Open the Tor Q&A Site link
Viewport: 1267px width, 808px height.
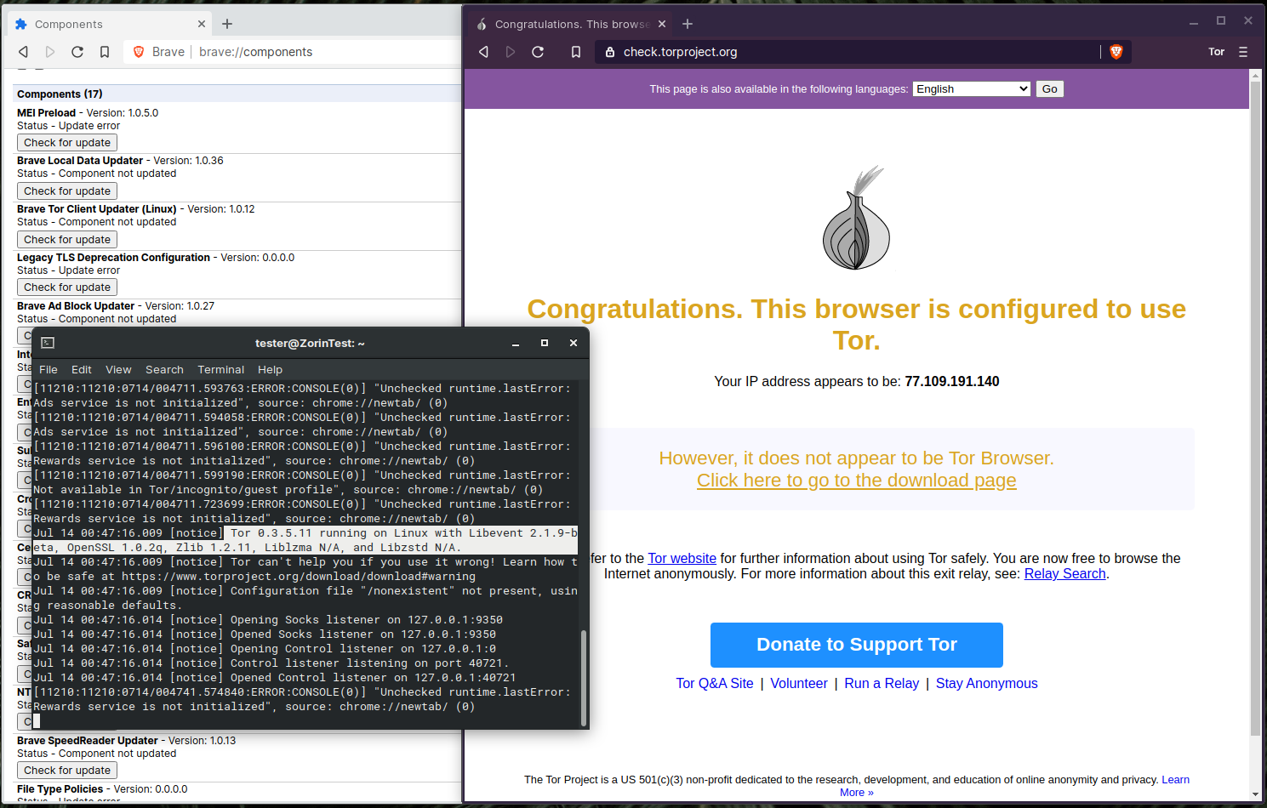715,684
